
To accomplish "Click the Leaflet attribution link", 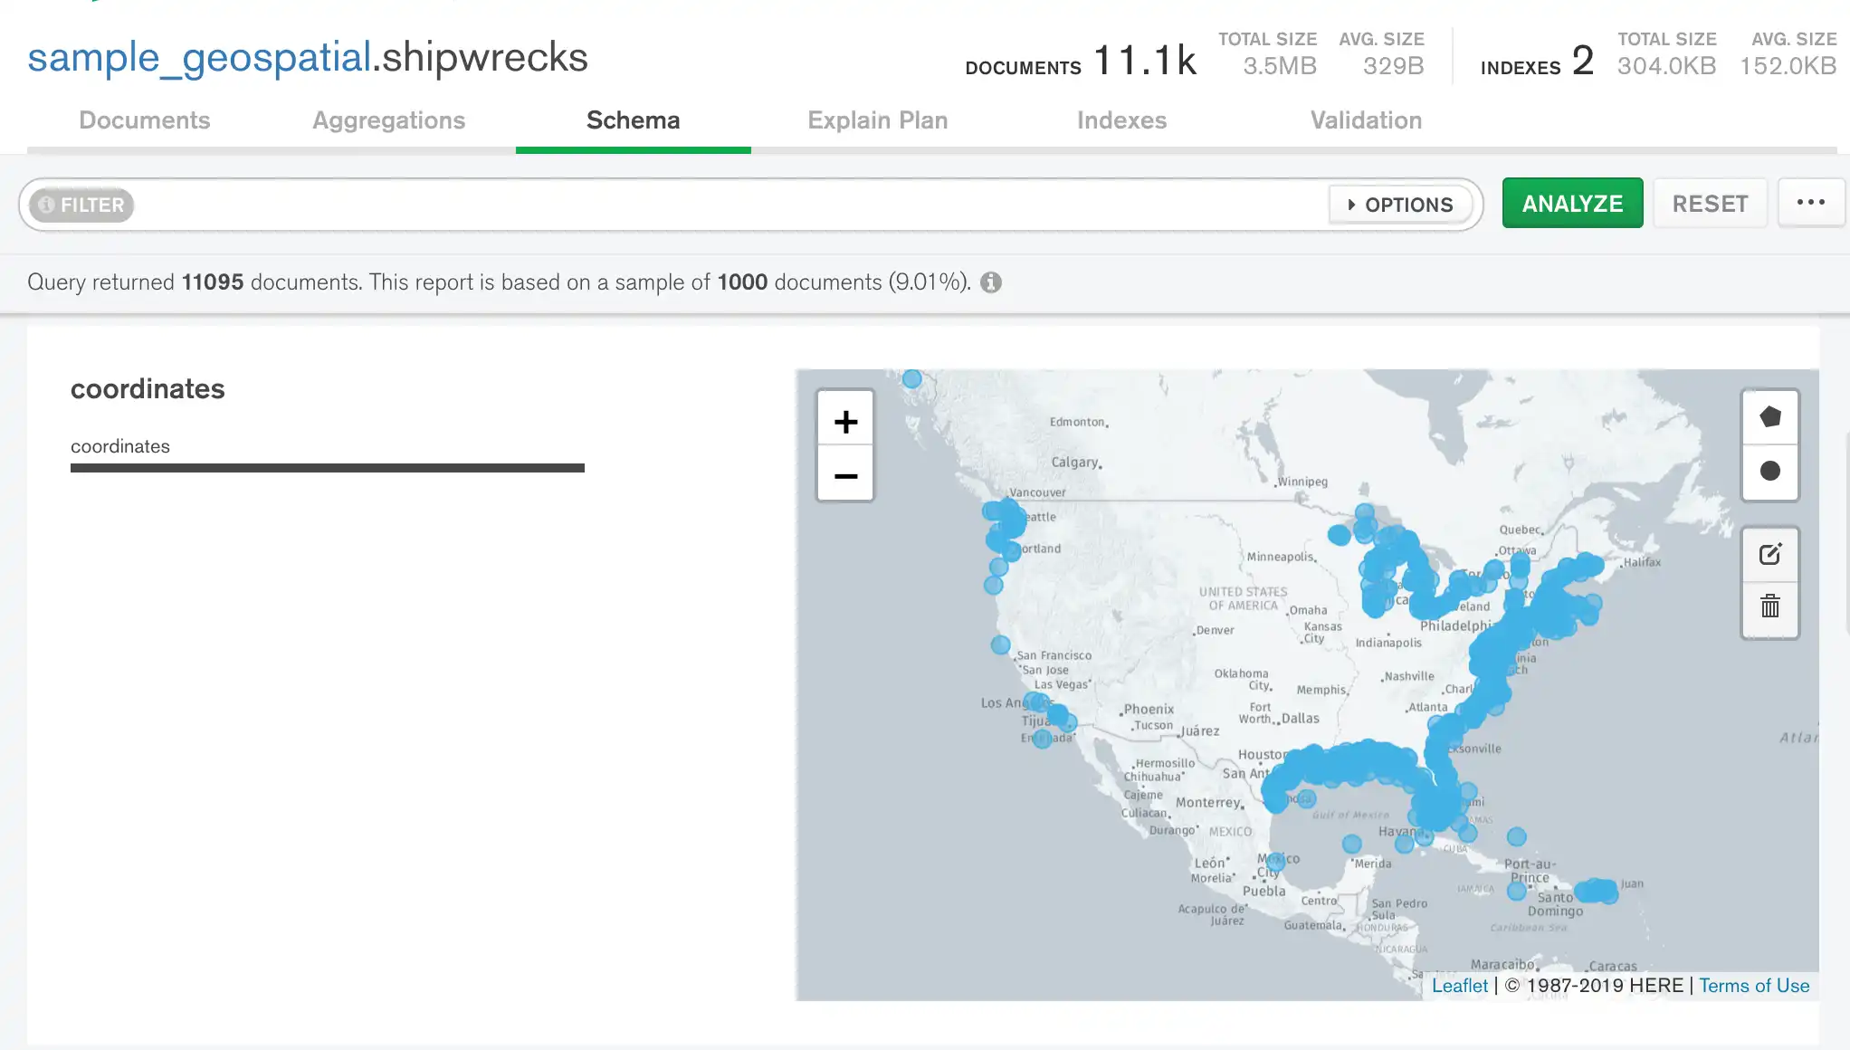I will tap(1459, 985).
